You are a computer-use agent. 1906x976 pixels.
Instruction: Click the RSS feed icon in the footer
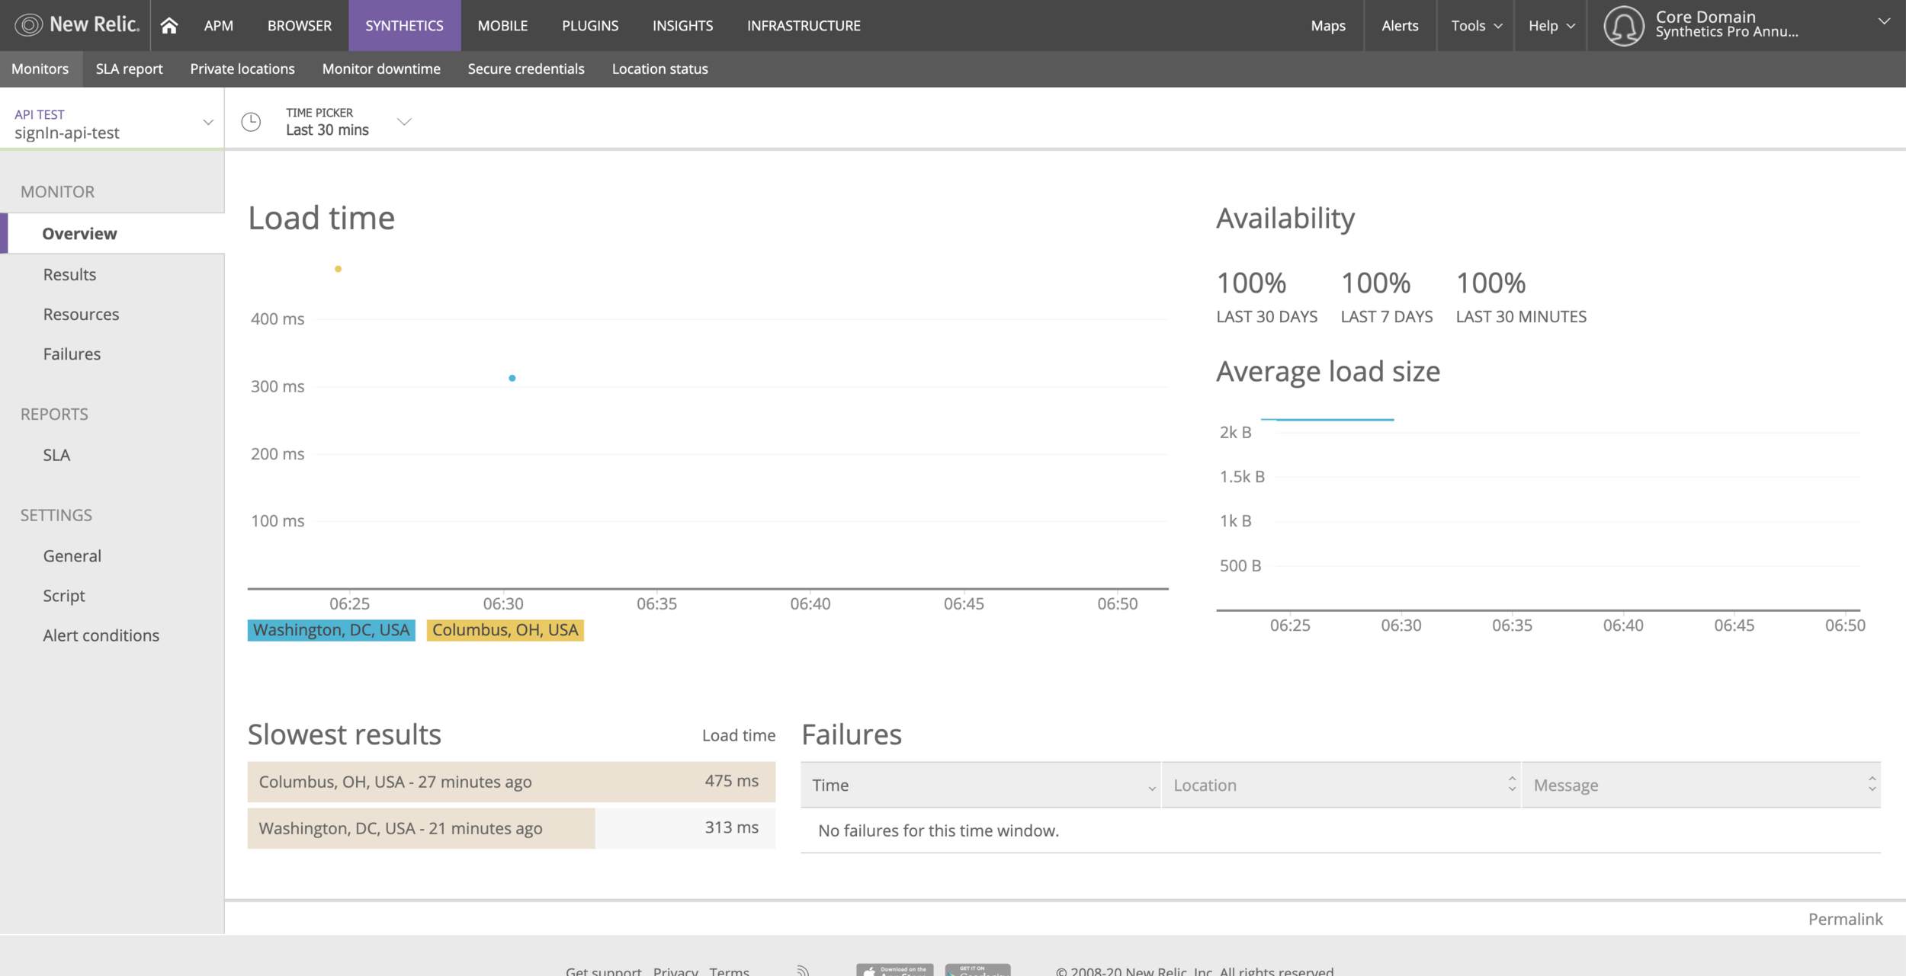point(802,970)
